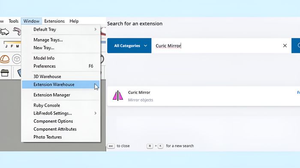Click the esc key hint
Screen dimensions: 300x168
tap(111, 146)
